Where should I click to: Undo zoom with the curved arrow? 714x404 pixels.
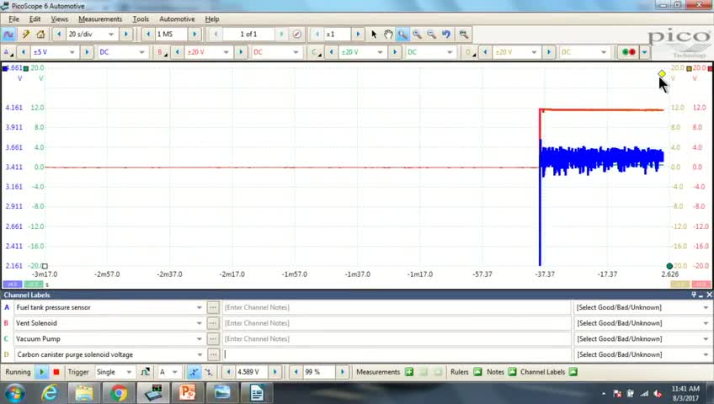tap(446, 35)
